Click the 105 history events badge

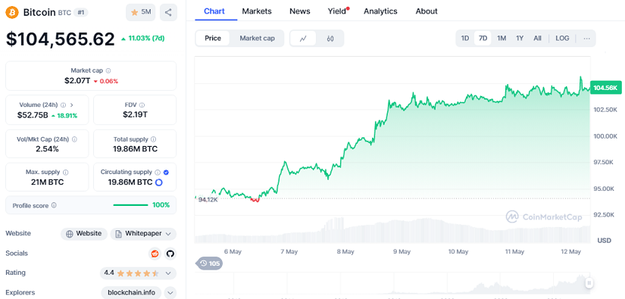pos(210,263)
